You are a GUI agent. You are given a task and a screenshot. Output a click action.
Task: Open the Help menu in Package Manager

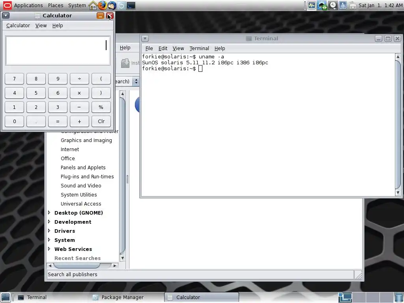pyautogui.click(x=125, y=48)
